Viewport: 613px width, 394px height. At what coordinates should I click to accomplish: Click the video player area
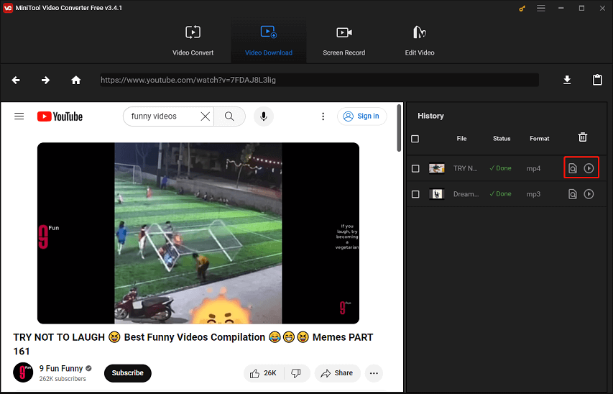198,233
